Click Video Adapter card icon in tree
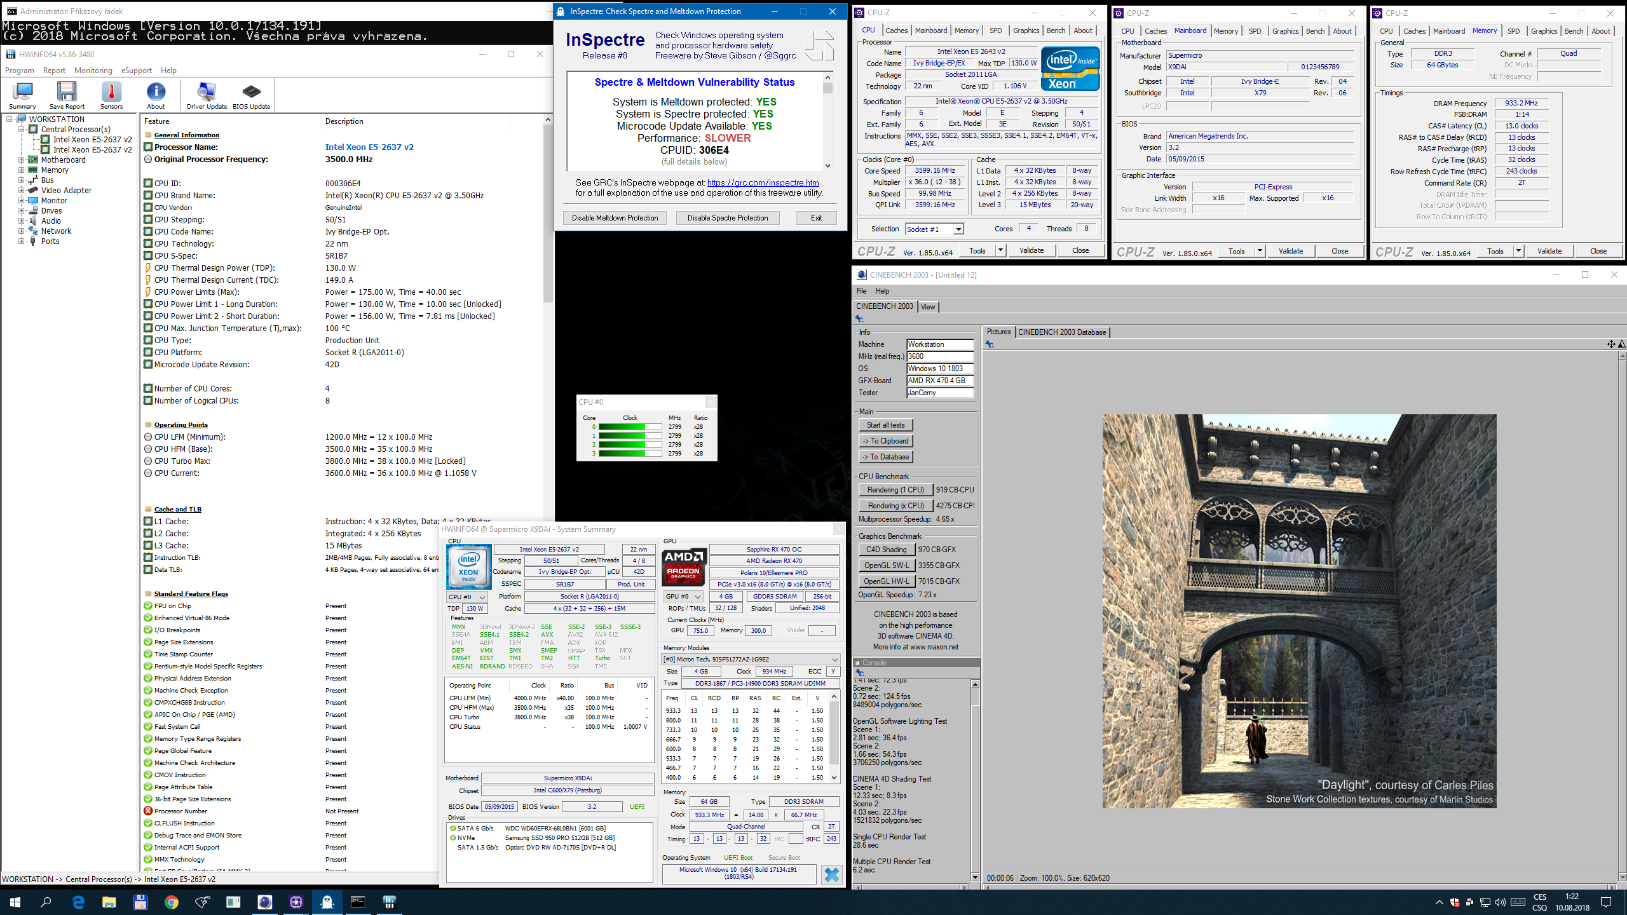Image resolution: width=1627 pixels, height=915 pixels. click(33, 191)
